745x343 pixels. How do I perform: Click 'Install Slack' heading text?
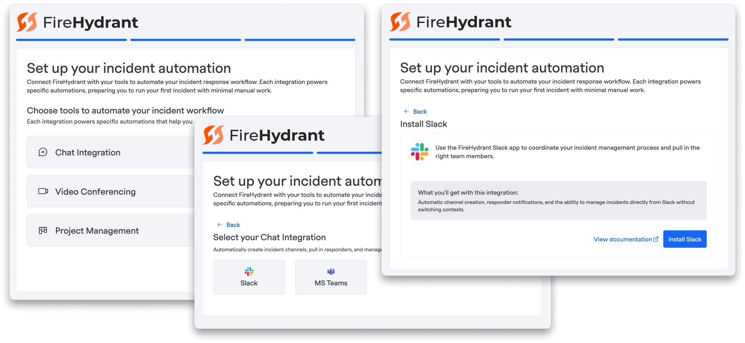424,124
